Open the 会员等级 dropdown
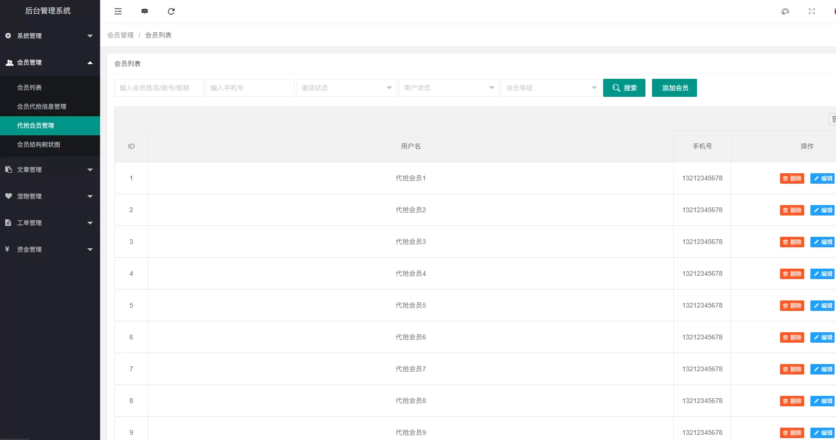 coord(551,88)
